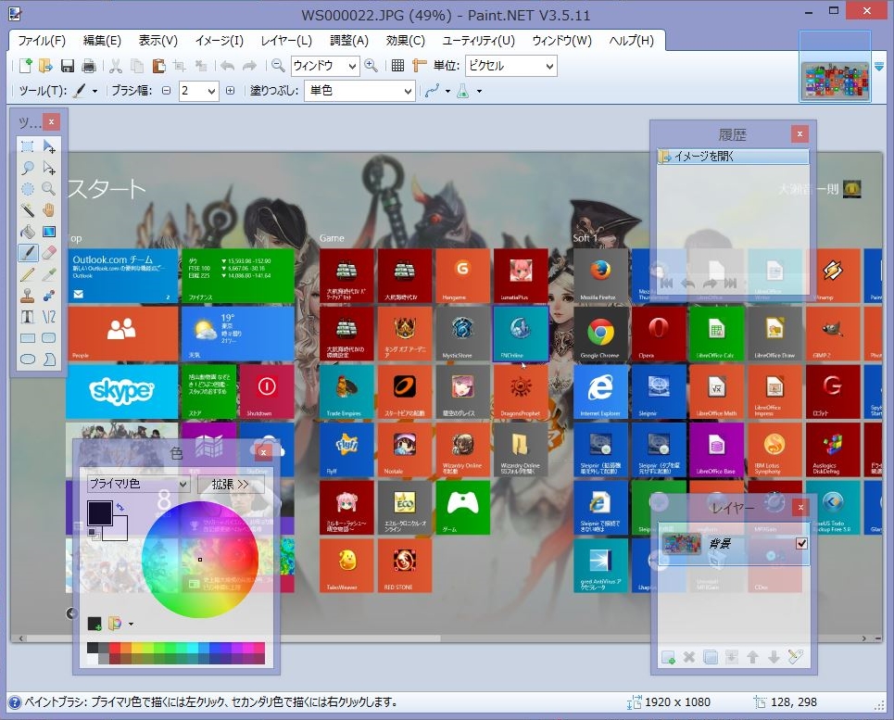Click the Zoom out magnifier icon
The image size is (894, 720).
(278, 66)
